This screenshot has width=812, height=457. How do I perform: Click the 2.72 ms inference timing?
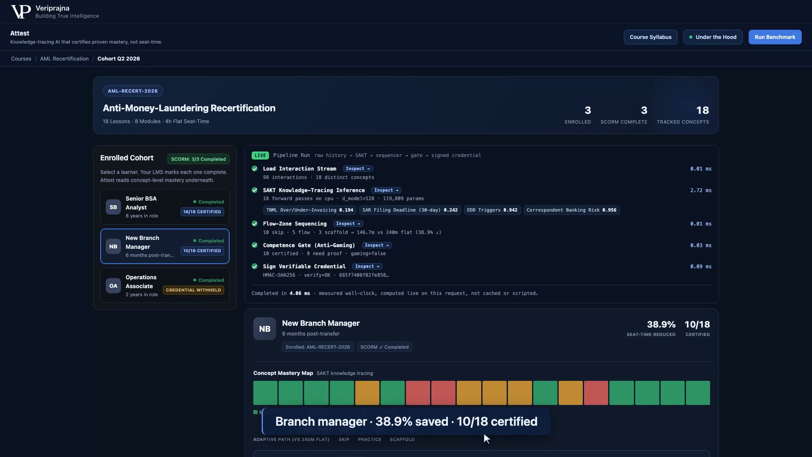pos(701,190)
